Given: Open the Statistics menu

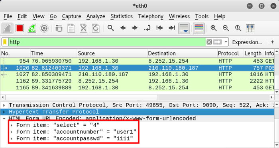Looking at the screenshot, I should pos(122,16).
